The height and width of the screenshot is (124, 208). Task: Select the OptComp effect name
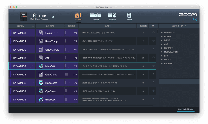51,91
